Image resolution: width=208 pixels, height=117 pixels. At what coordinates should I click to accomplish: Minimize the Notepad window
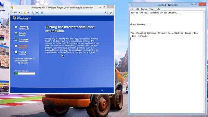[192, 5]
